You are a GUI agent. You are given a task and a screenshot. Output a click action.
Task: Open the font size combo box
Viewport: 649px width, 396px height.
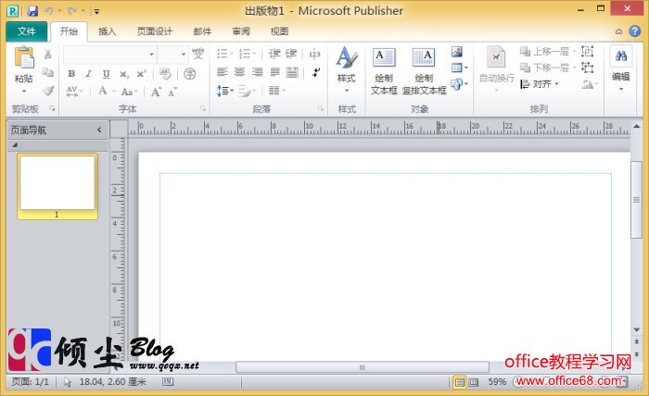coord(173,54)
